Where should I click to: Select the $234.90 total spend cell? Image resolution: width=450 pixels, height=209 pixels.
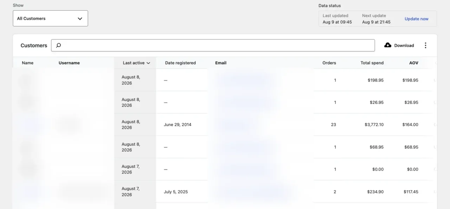click(375, 192)
